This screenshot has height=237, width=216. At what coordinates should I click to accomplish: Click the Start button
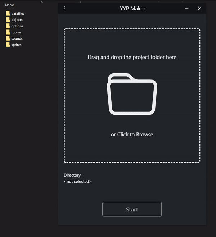coord(132,209)
